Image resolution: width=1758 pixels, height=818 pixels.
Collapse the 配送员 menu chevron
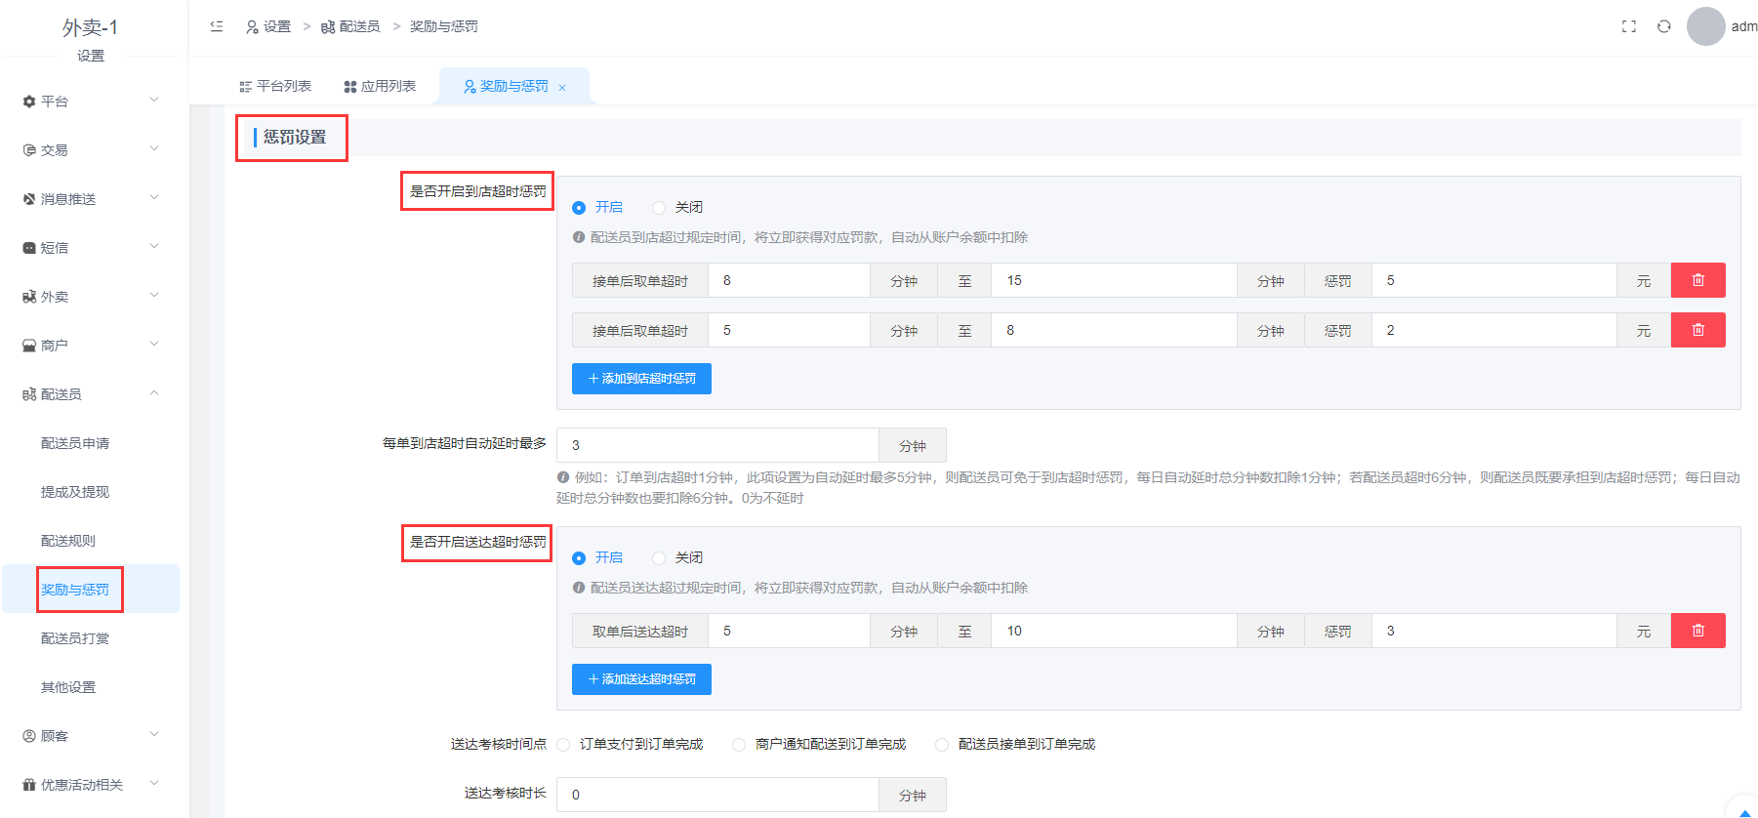154,393
